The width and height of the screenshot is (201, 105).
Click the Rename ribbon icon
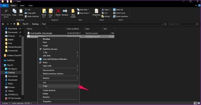pyautogui.click(x=65, y=11)
